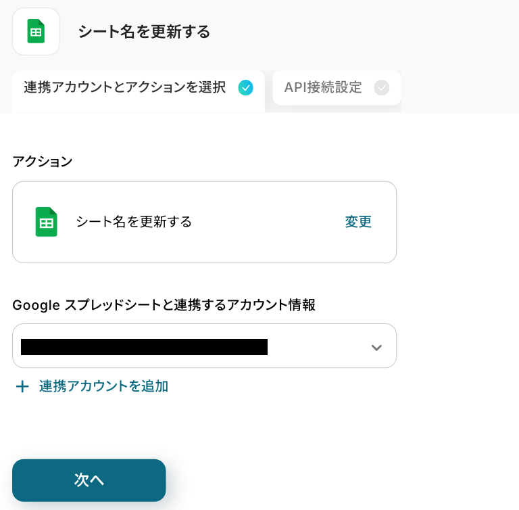The width and height of the screenshot is (519, 510).
Task: Click the シート名を更新する page title
Action: click(144, 32)
